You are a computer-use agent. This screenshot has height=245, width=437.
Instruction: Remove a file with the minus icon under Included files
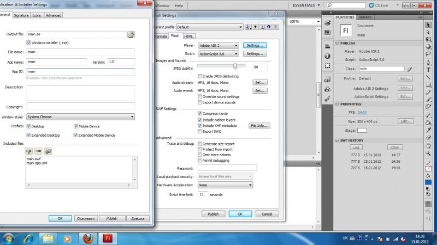38,151
